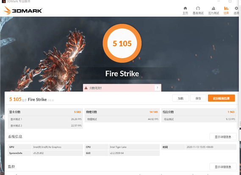
Task: Click the 3DMark app icon in title bar
Action: (x=3, y=1)
